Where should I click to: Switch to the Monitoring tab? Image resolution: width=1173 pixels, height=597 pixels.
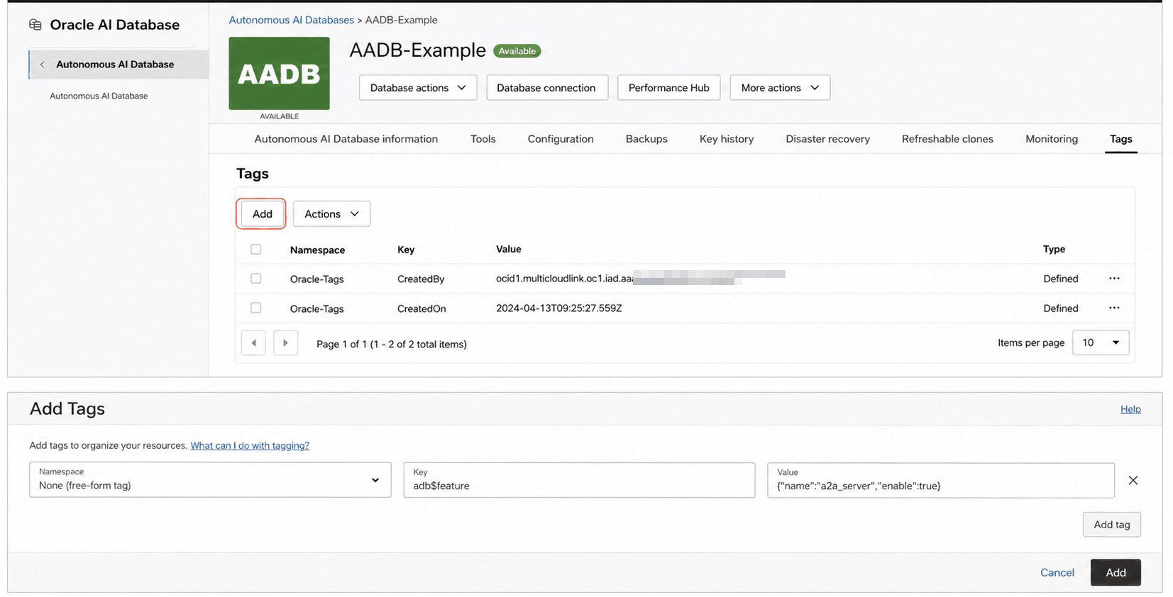1052,139
